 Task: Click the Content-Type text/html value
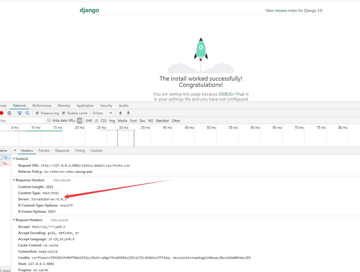(51, 193)
